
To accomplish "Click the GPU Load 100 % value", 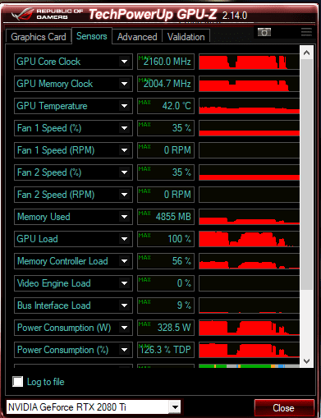I will (166, 239).
